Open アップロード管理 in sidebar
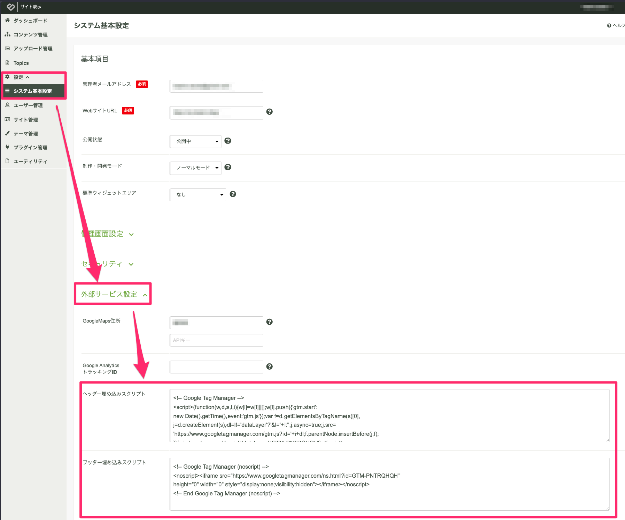The height and width of the screenshot is (520, 625). [33, 48]
